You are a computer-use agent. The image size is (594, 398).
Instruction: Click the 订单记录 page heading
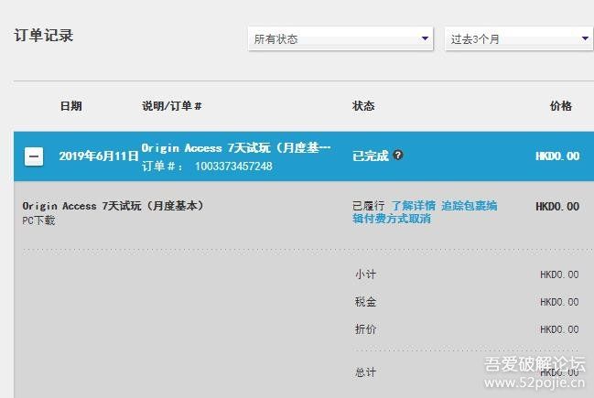[44, 36]
